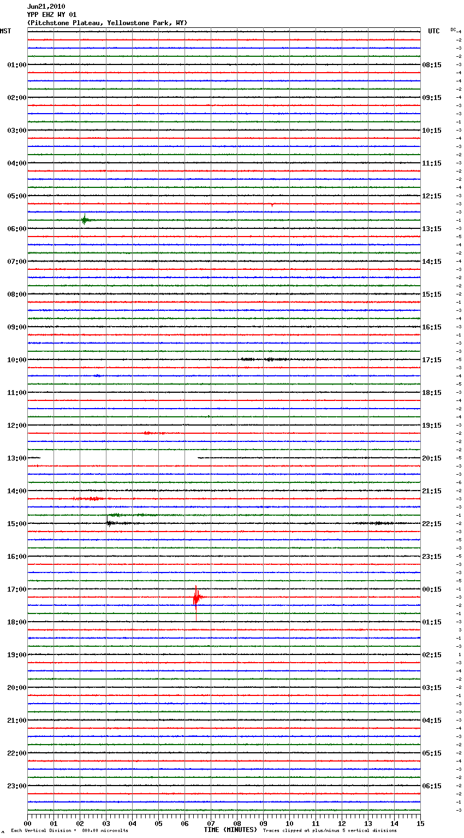This screenshot has width=464, height=838.
Task: Click the 06:15 UTC time label
Action: tap(432, 786)
